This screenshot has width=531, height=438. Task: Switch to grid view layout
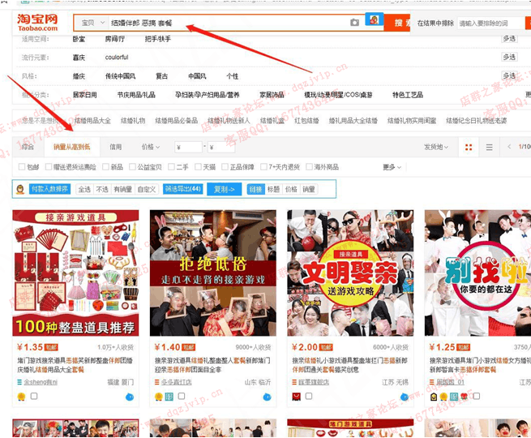(x=469, y=148)
